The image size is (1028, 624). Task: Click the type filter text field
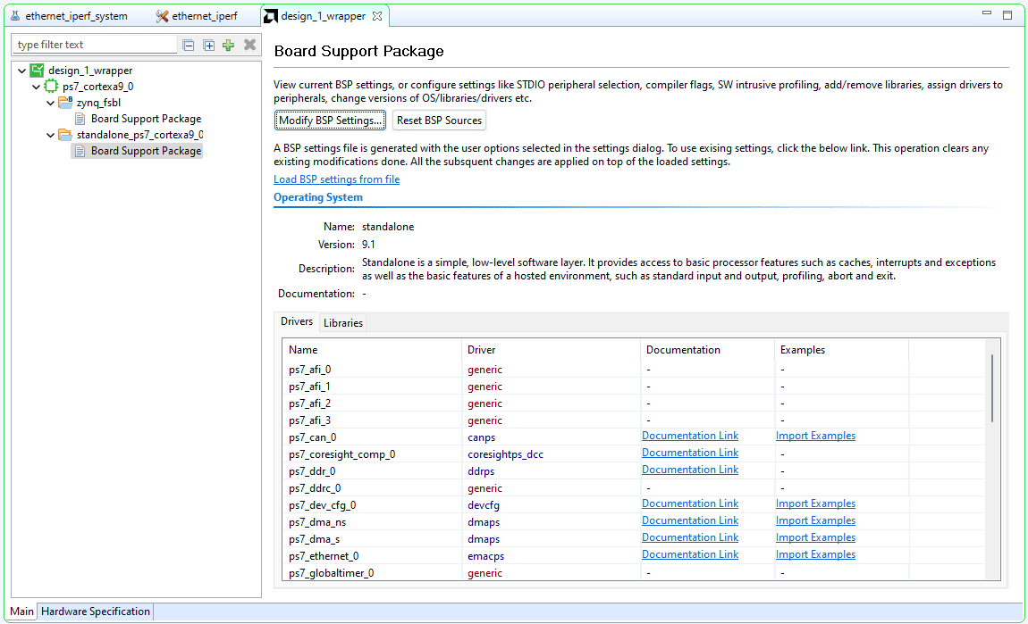pyautogui.click(x=94, y=45)
